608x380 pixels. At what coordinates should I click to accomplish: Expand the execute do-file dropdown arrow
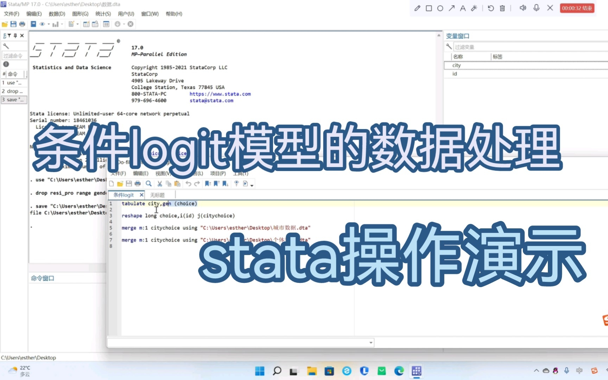[x=252, y=185]
